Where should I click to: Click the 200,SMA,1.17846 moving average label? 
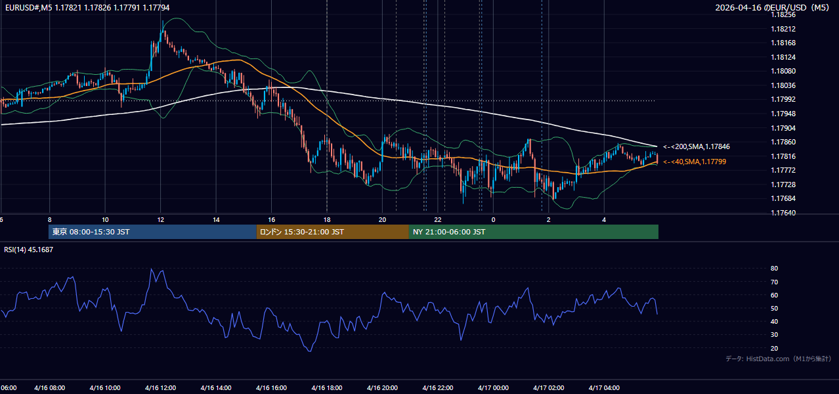[697, 147]
